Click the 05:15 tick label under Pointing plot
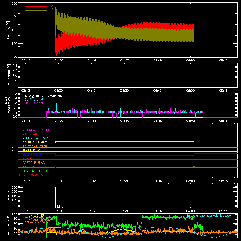 [x=223, y=61]
